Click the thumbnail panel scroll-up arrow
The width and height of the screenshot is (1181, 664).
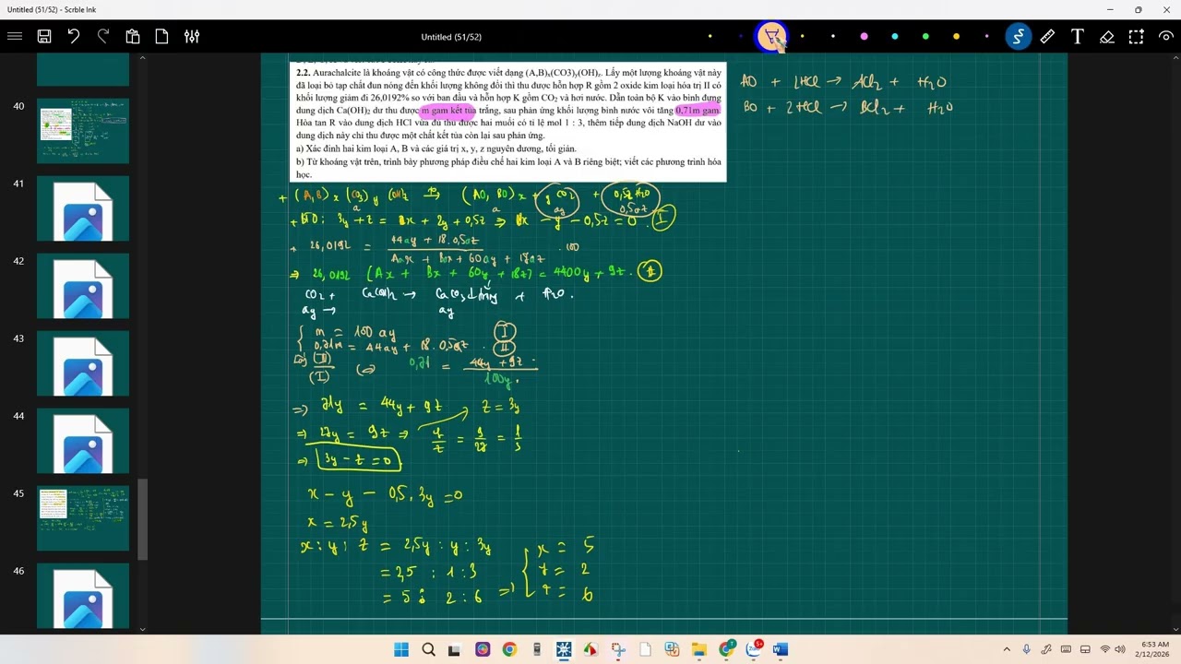(x=142, y=58)
